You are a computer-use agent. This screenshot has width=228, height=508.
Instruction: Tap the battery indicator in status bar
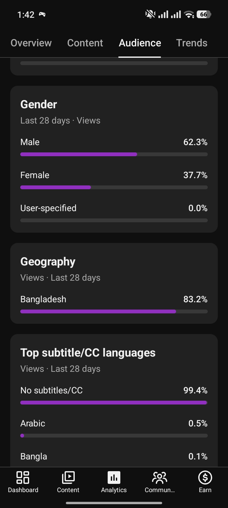pos(204,14)
